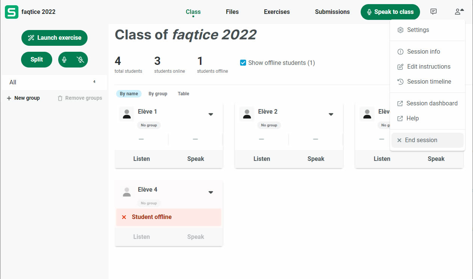
Task: Click the green S app logo
Action: coord(12,12)
